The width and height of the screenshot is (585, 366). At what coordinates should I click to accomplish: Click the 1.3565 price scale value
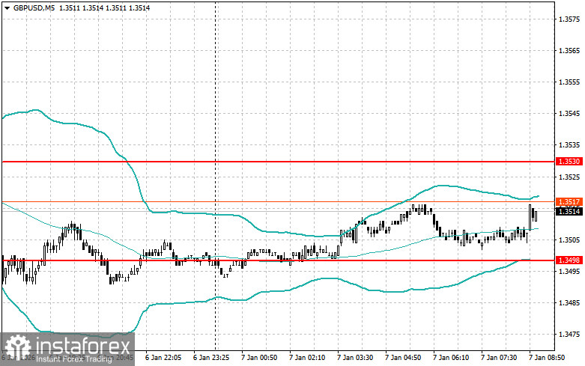[x=569, y=50]
